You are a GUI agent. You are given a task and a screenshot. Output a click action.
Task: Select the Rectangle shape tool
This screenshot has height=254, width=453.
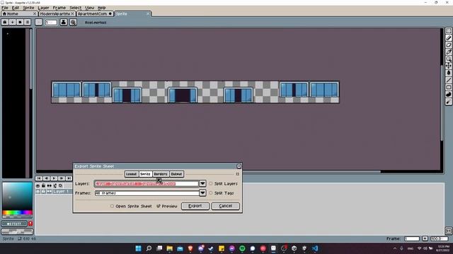coord(448,87)
